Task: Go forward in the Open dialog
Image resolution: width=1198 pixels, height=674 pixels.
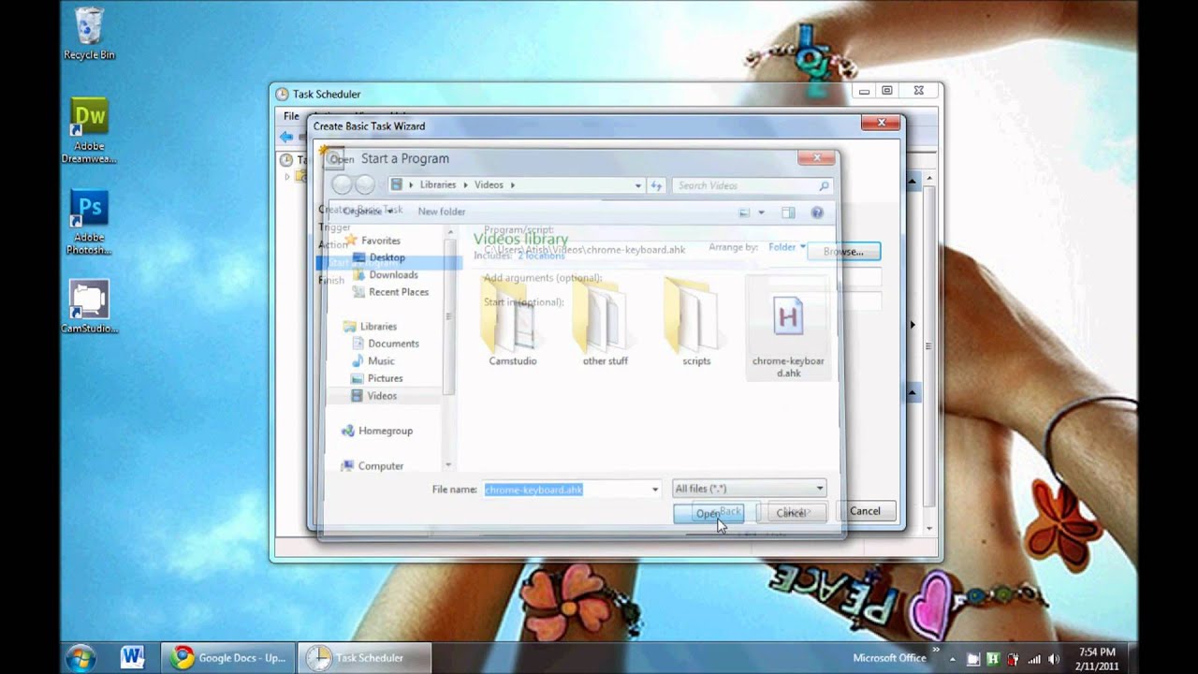Action: pyautogui.click(x=365, y=185)
